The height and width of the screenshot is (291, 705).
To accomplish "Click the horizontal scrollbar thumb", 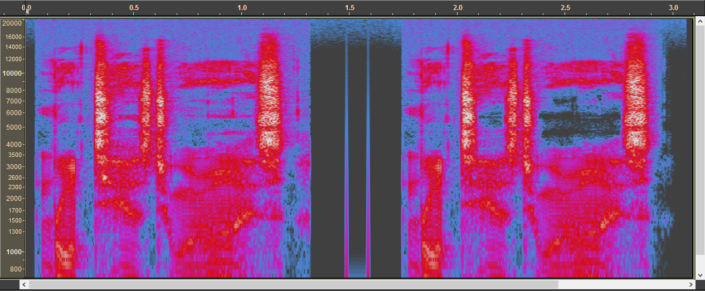I will click(294, 284).
